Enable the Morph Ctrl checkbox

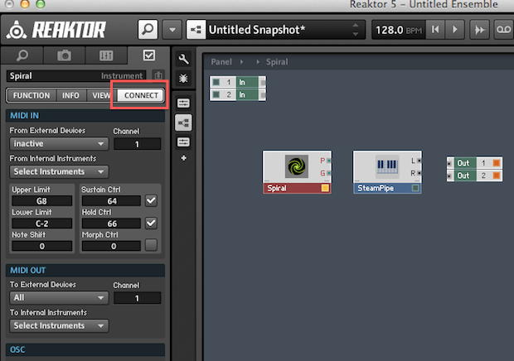[x=150, y=245]
